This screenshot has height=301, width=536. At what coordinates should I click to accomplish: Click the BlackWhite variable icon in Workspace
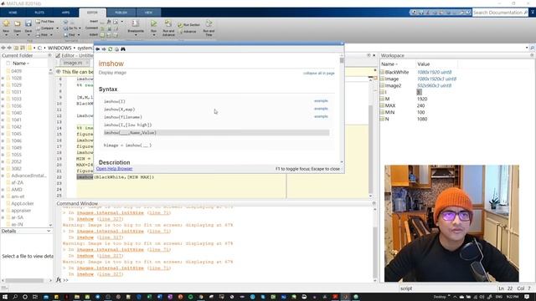(382, 72)
